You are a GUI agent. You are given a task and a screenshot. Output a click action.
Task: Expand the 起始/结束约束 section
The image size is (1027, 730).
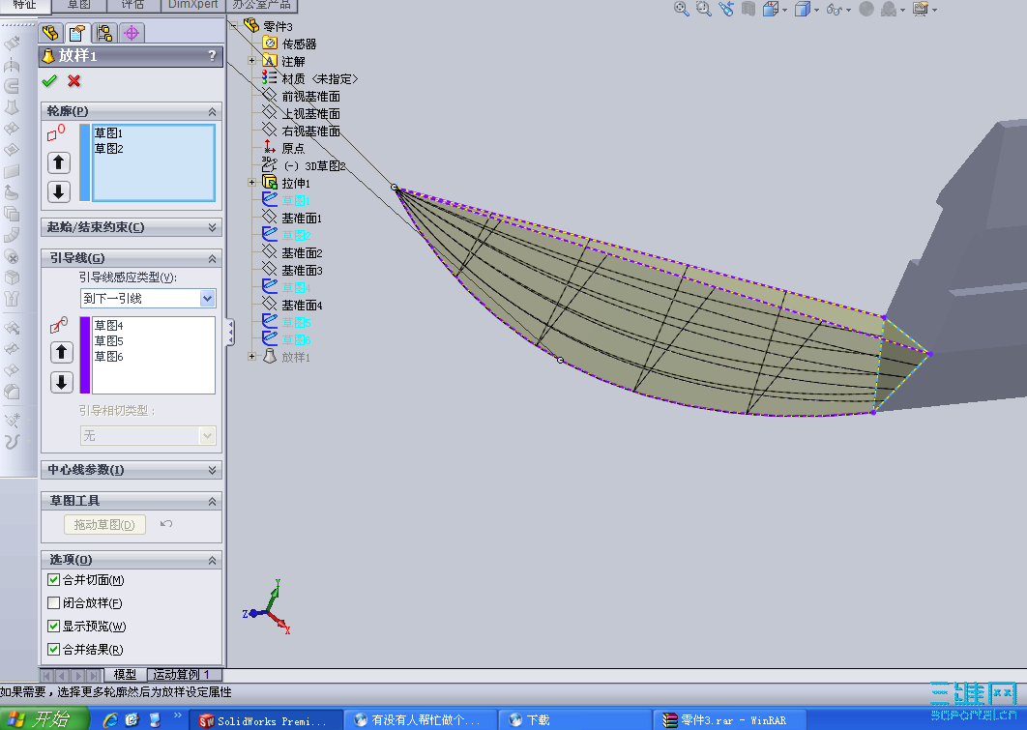pos(212,227)
